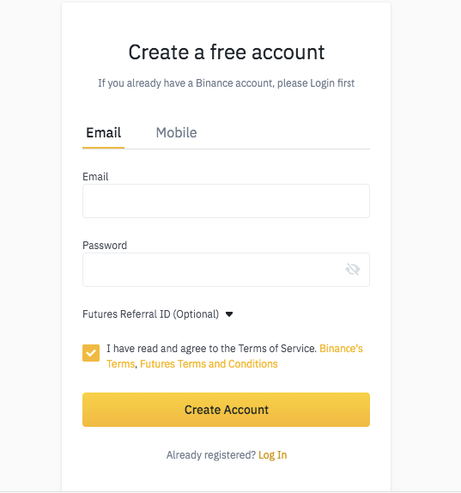Click the 'Create a free account' heading

[227, 52]
